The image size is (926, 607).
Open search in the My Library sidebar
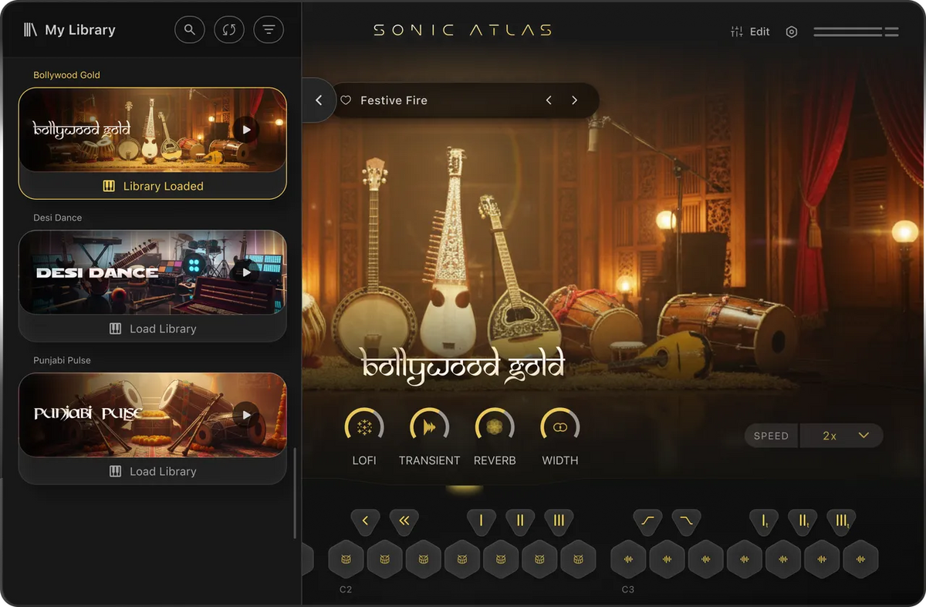click(190, 29)
